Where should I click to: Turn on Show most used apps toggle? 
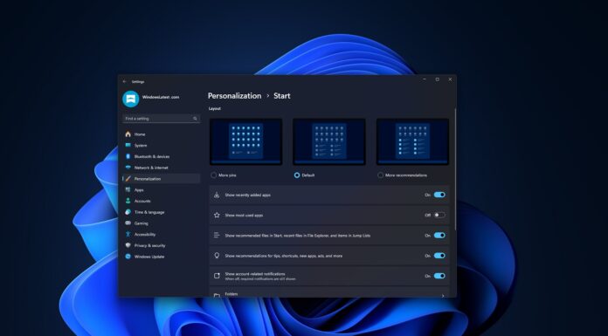coord(439,215)
